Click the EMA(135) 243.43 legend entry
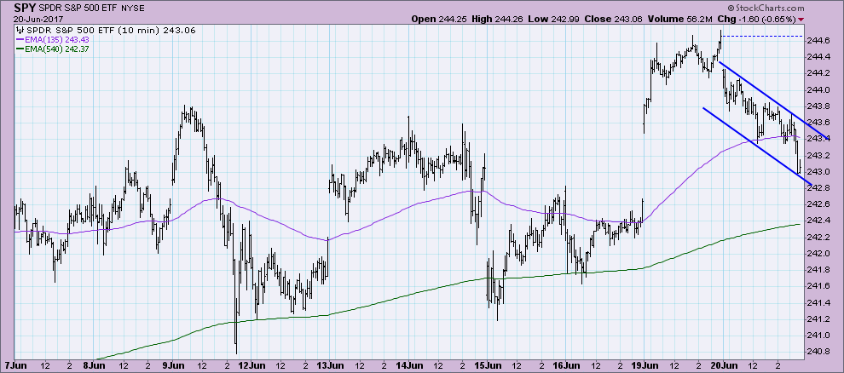This screenshot has width=844, height=373. (x=56, y=39)
